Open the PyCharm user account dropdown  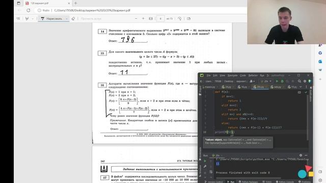point(252,81)
